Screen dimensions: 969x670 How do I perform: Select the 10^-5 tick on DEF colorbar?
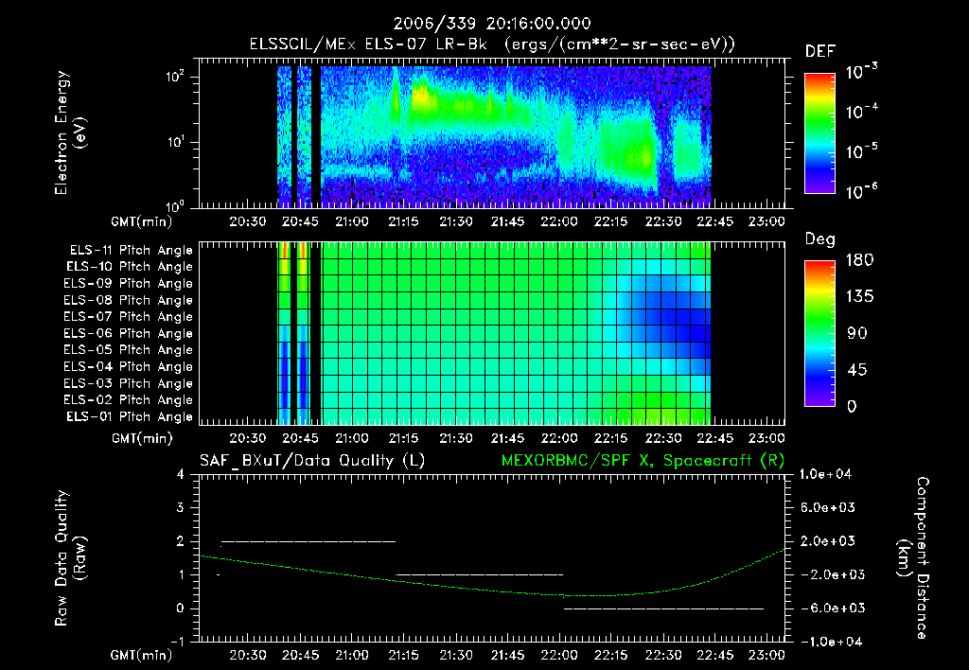click(x=861, y=151)
